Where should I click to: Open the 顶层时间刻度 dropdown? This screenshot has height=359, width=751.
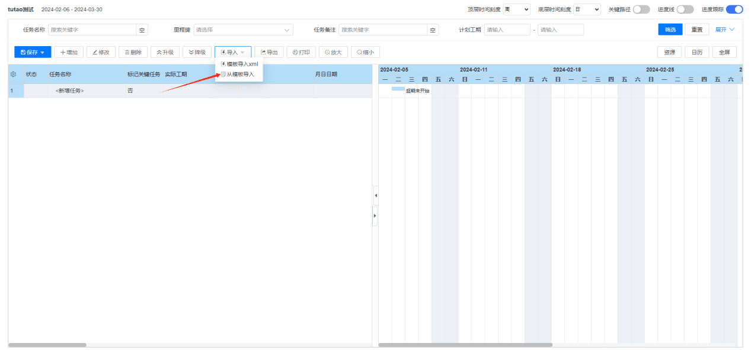(517, 9)
